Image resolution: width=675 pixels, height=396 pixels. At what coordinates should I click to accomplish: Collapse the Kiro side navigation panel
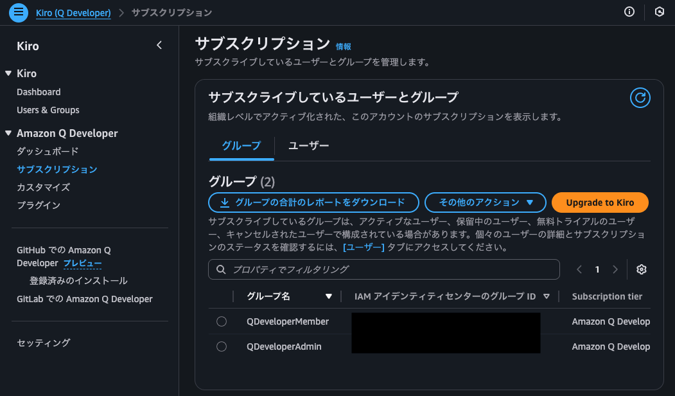tap(159, 45)
